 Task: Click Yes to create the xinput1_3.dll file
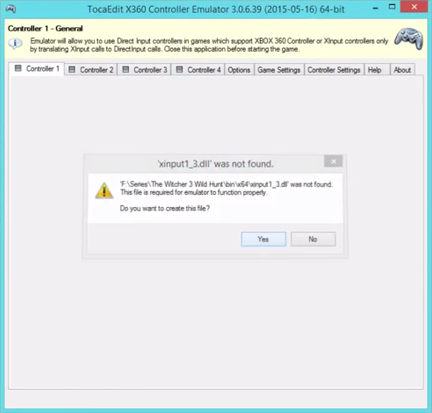click(x=263, y=239)
